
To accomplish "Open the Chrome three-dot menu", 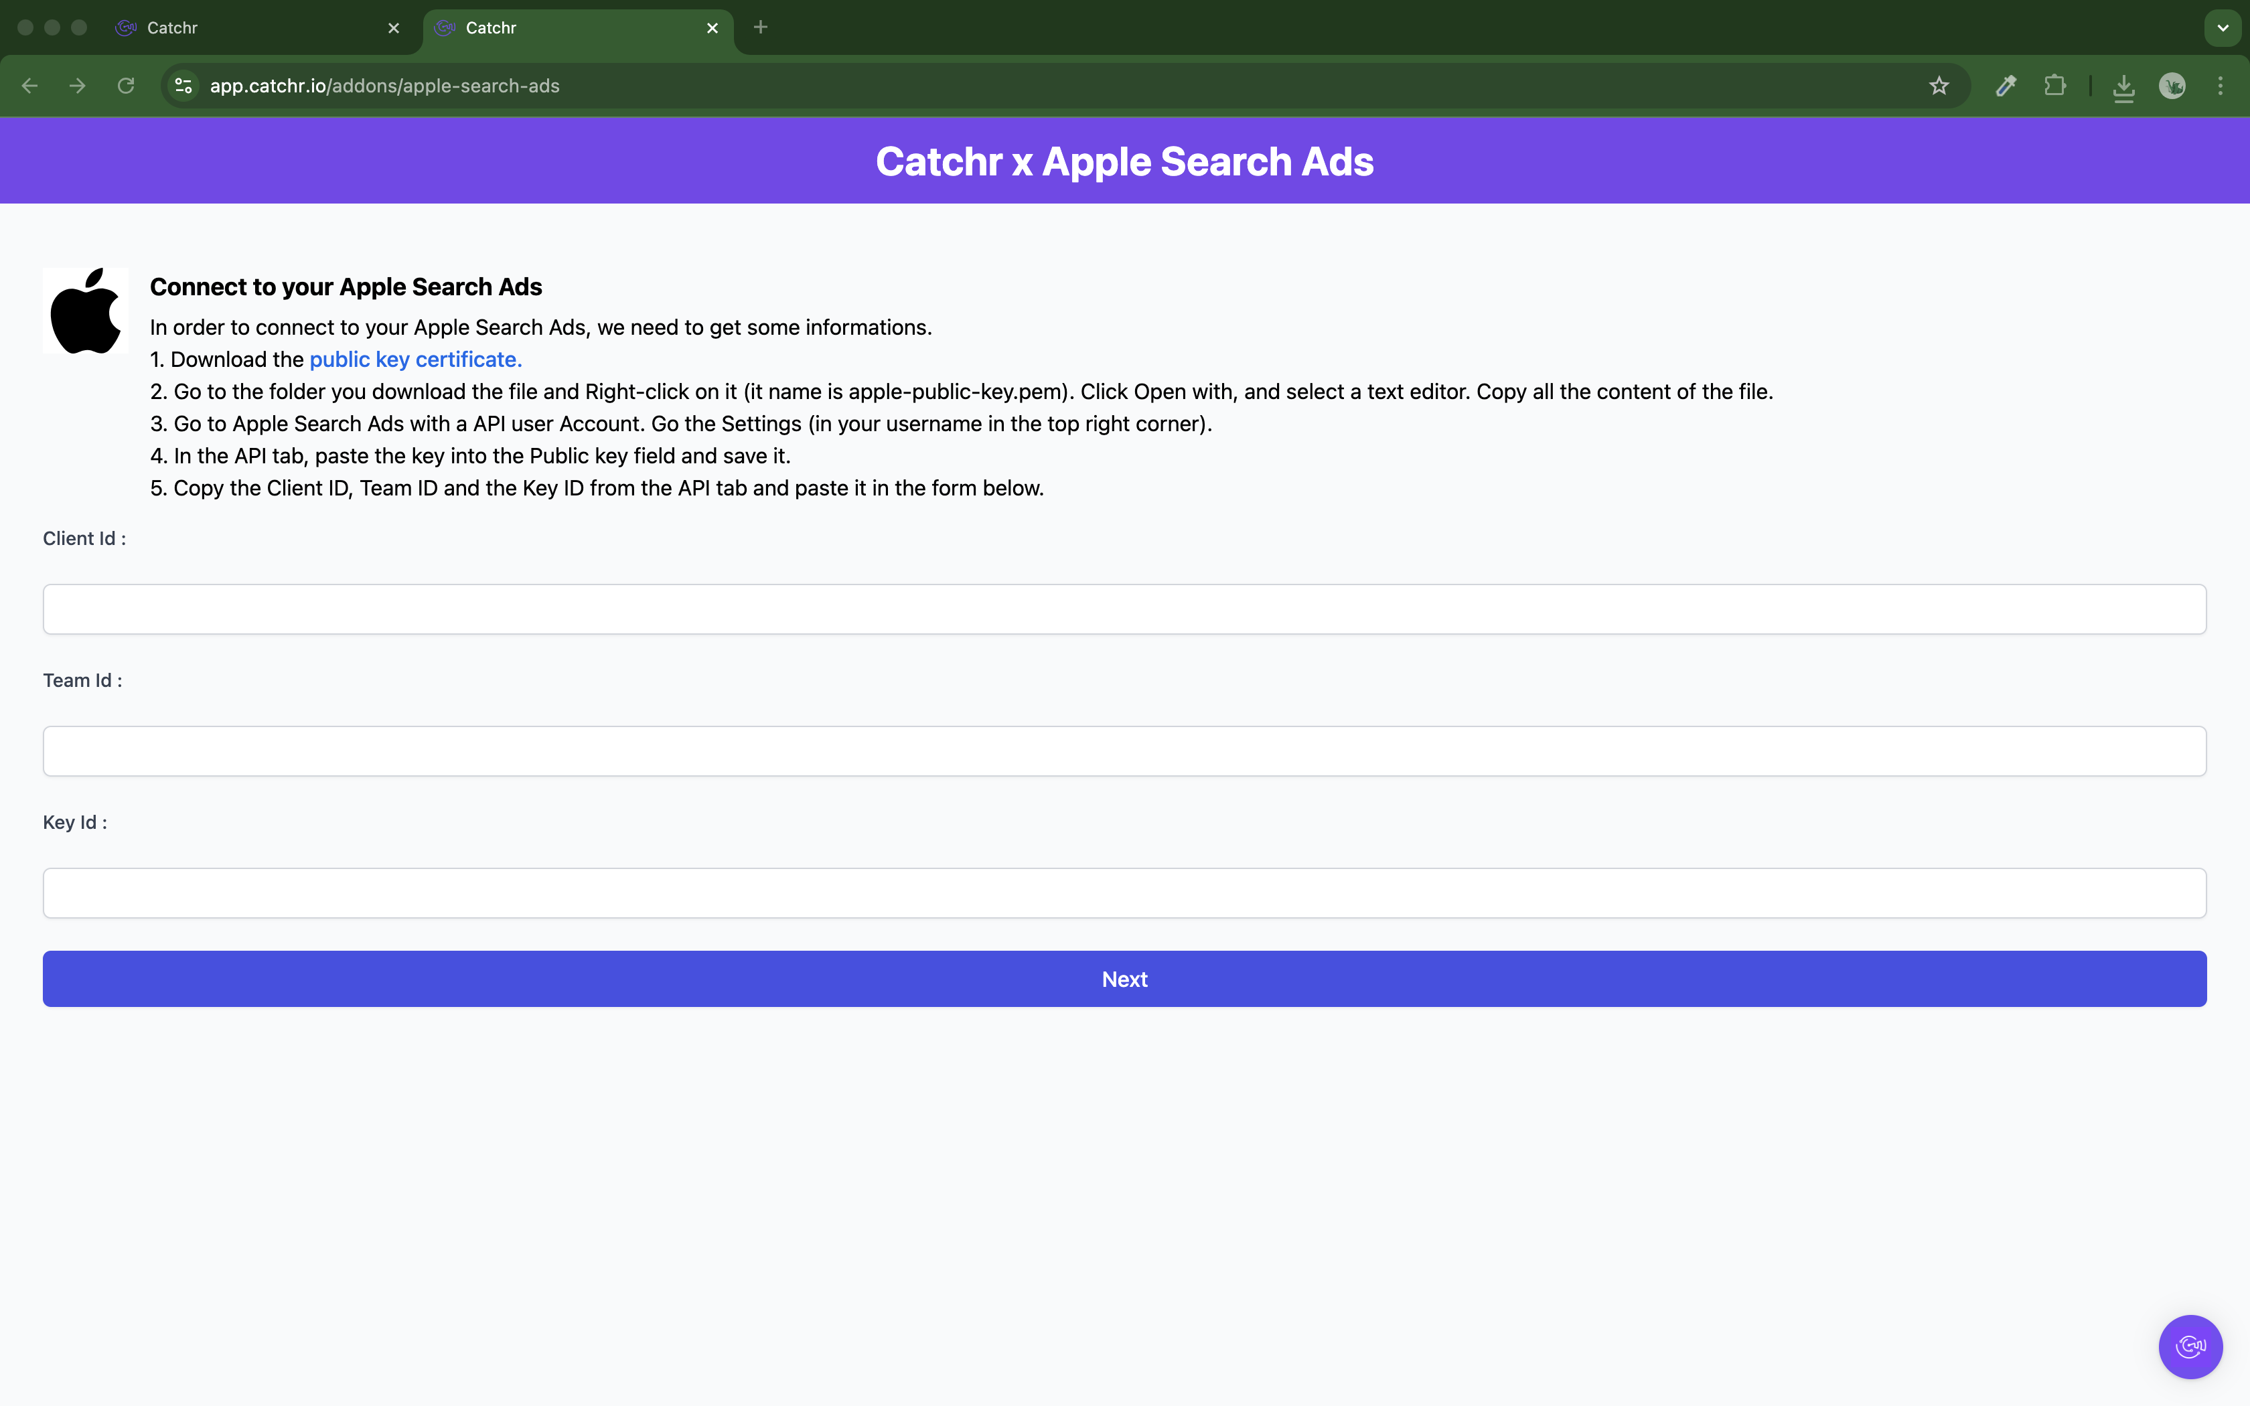I will (x=2221, y=86).
